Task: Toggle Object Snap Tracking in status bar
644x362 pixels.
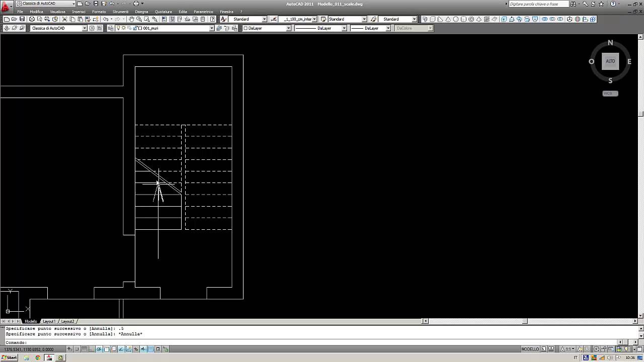Action: tap(121, 349)
